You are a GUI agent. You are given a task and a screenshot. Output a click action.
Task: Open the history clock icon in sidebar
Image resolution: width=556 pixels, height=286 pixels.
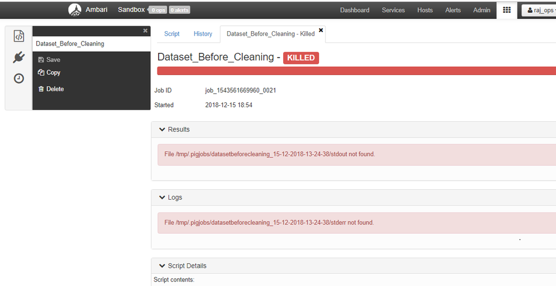[19, 78]
